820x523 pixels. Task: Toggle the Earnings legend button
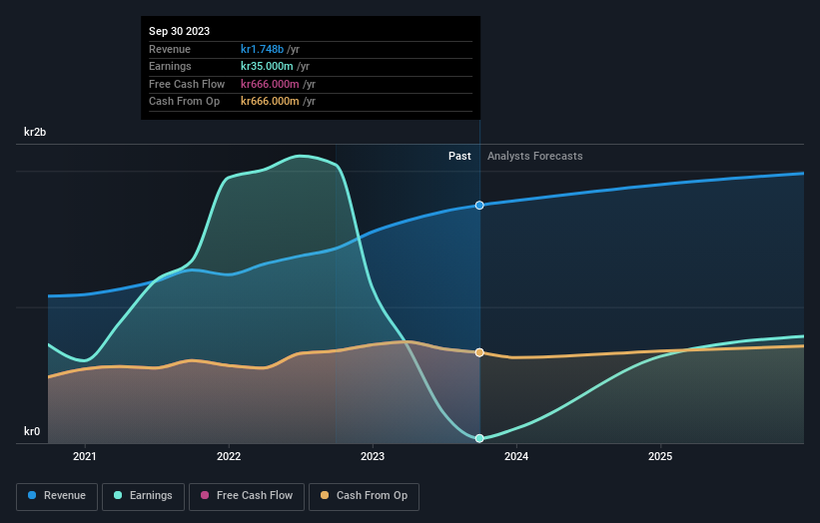tap(143, 496)
